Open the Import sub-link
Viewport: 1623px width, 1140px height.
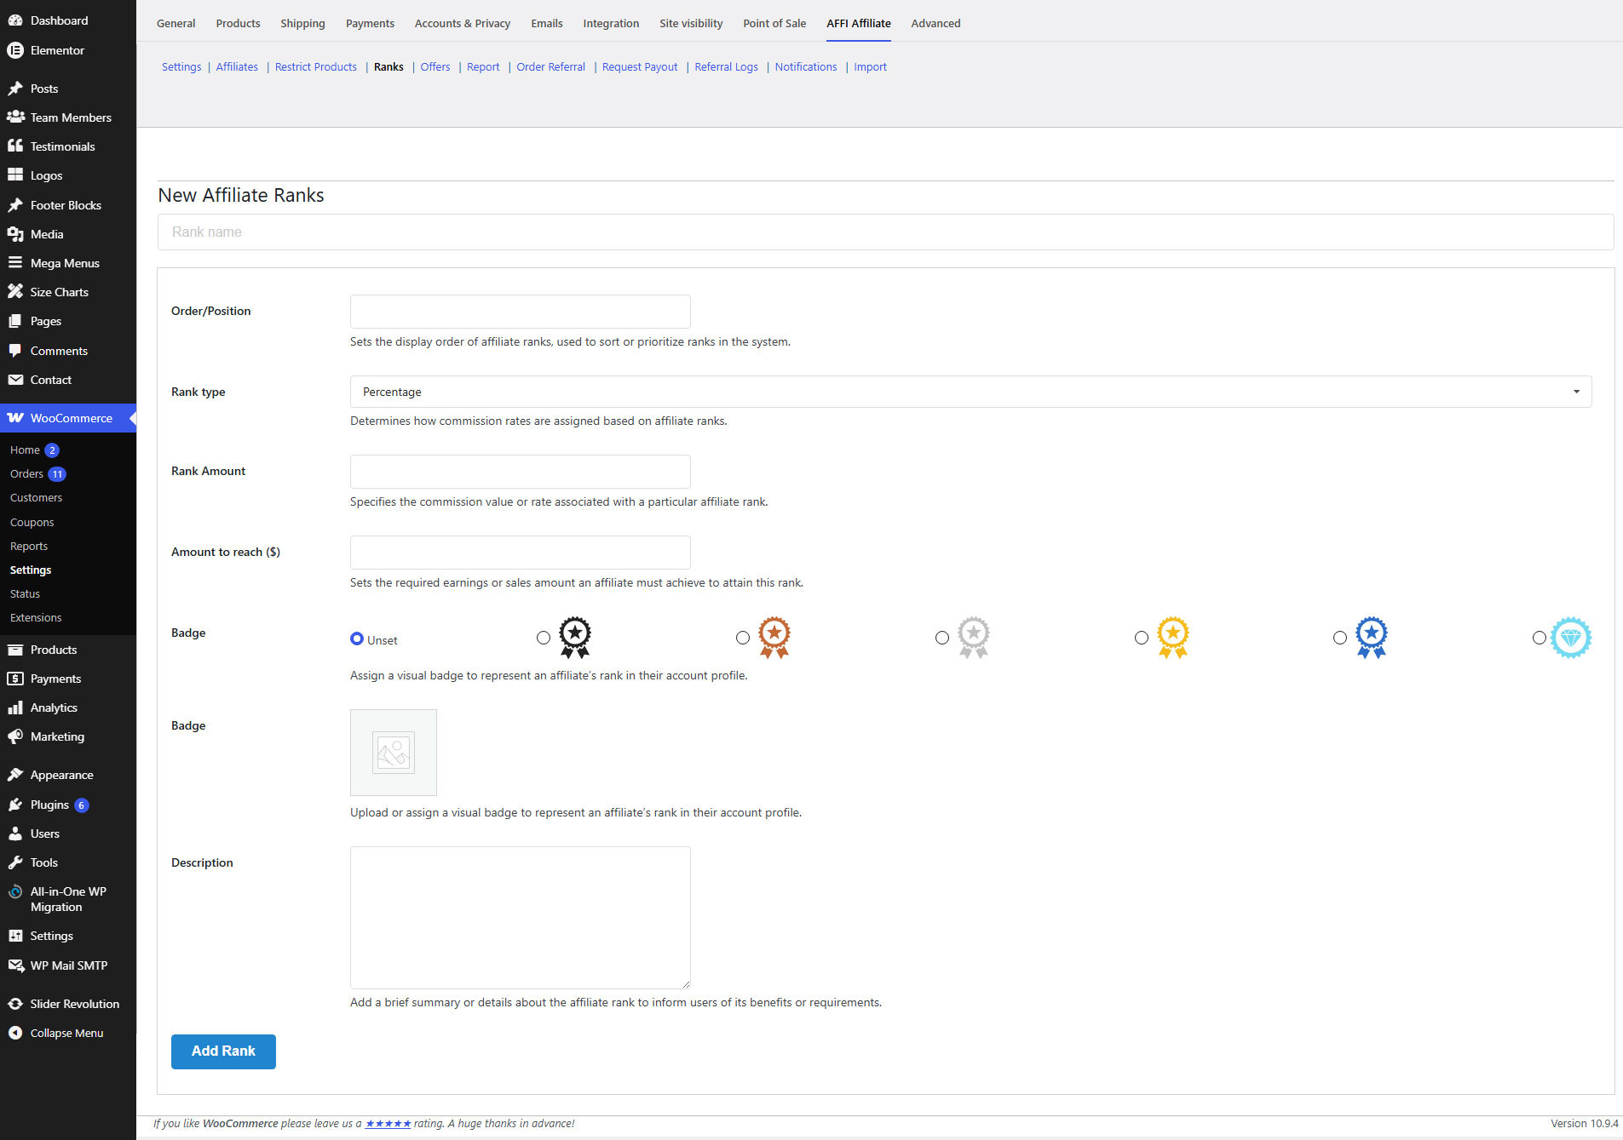coord(870,66)
